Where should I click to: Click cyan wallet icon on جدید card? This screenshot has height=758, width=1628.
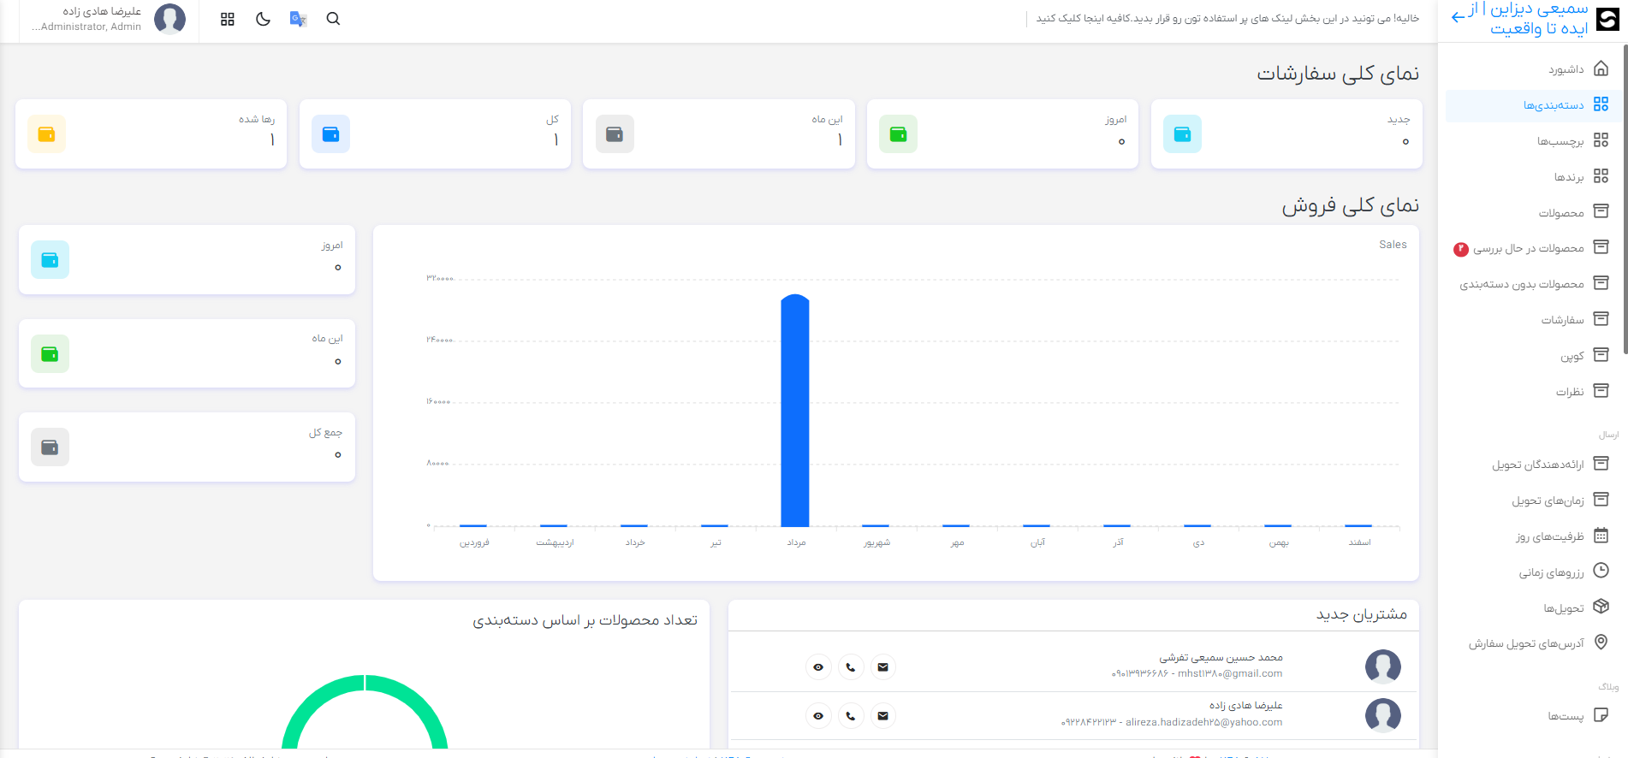coord(1182,134)
